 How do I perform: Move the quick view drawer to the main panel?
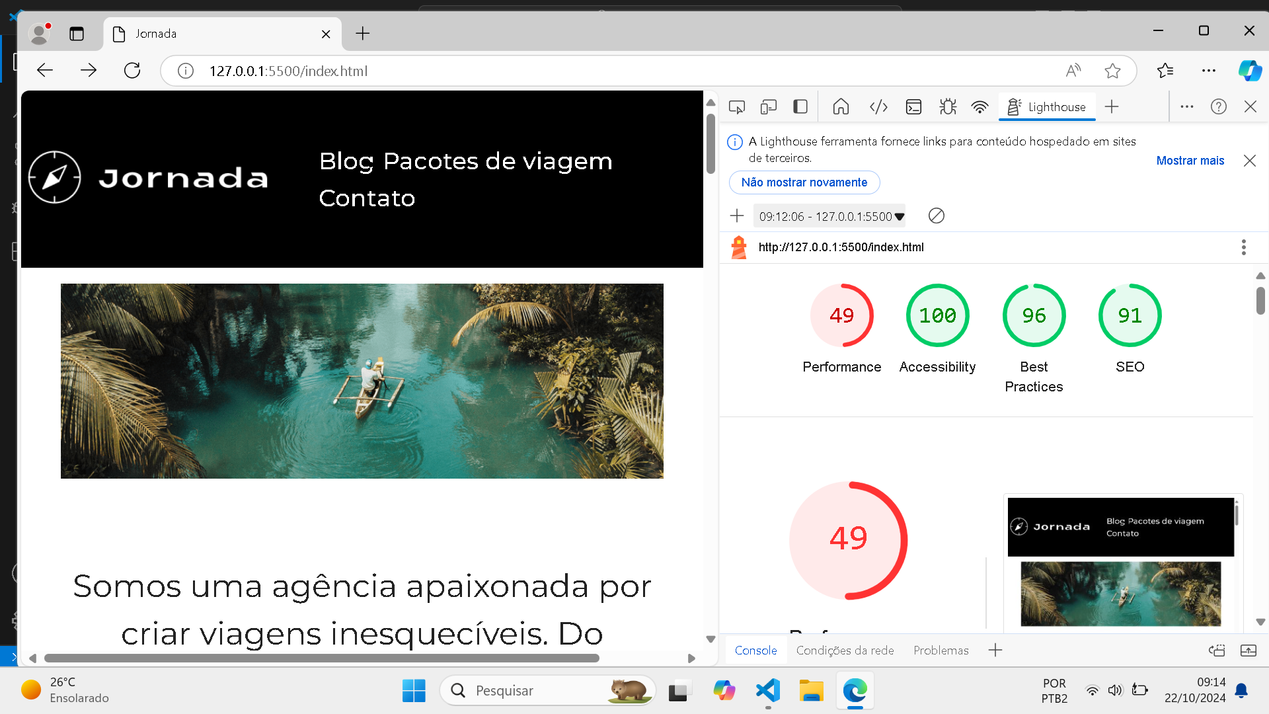(1217, 651)
